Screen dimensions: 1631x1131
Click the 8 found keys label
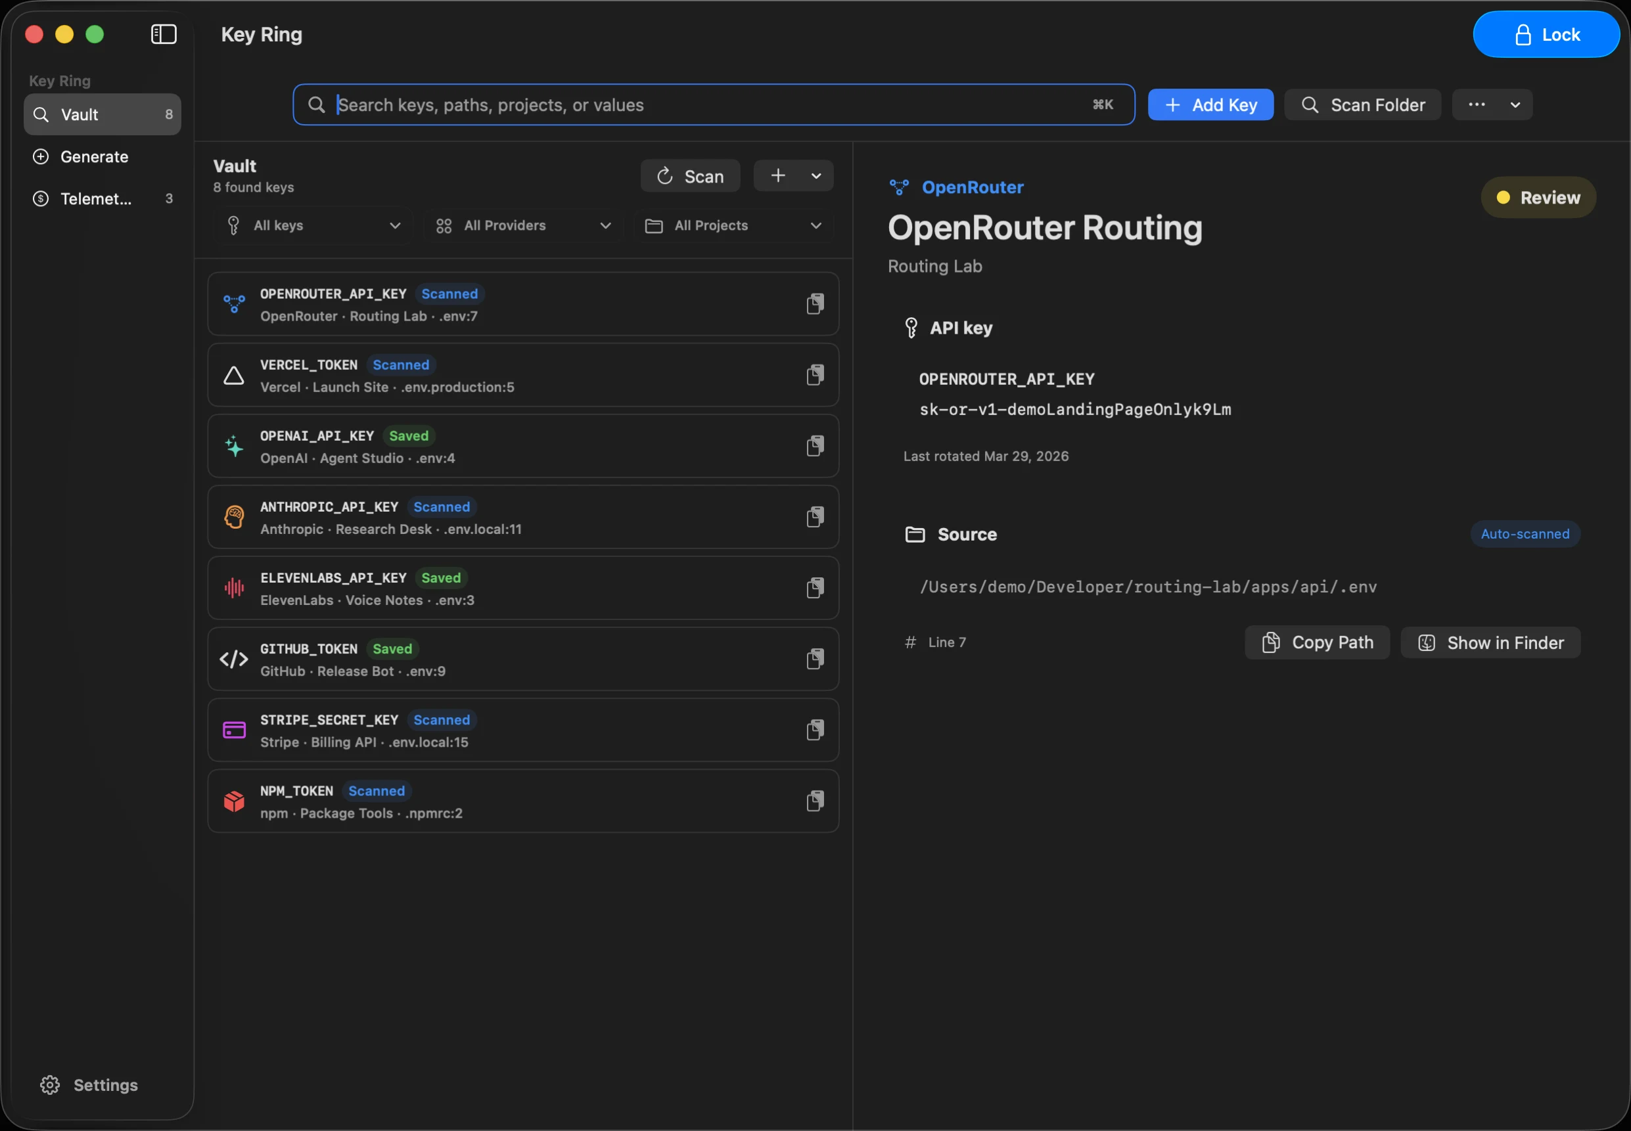point(253,187)
